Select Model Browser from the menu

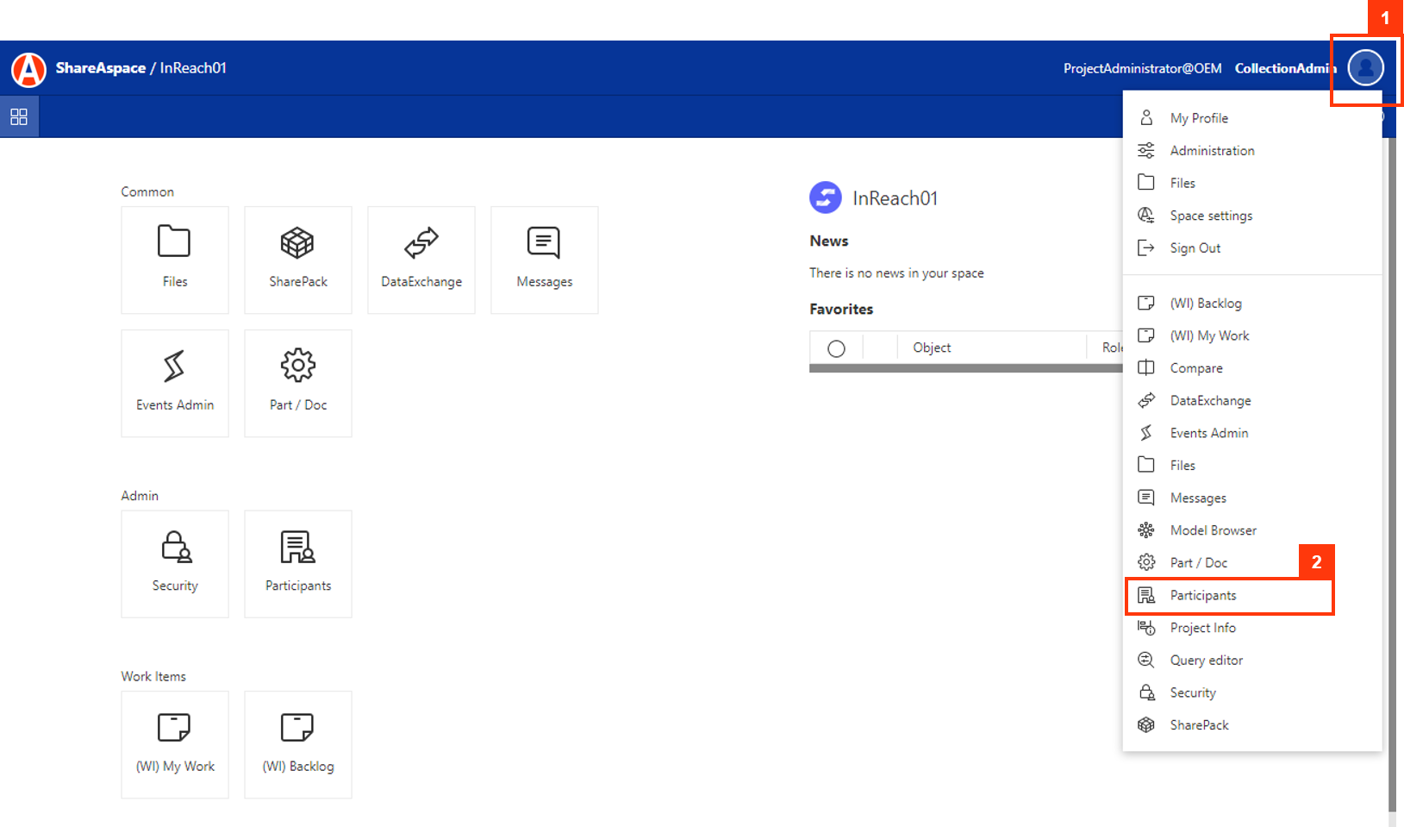point(1213,529)
